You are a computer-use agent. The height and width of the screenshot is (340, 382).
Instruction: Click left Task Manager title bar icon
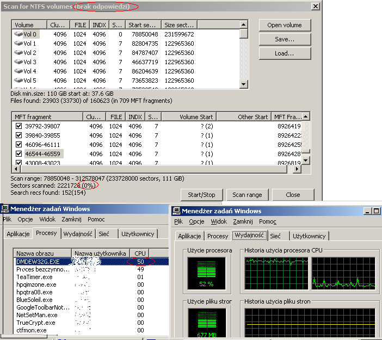(x=6, y=208)
